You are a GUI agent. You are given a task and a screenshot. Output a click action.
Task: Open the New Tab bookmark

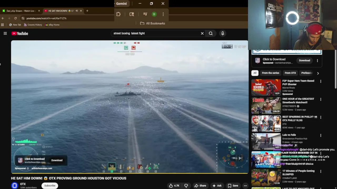point(15,25)
